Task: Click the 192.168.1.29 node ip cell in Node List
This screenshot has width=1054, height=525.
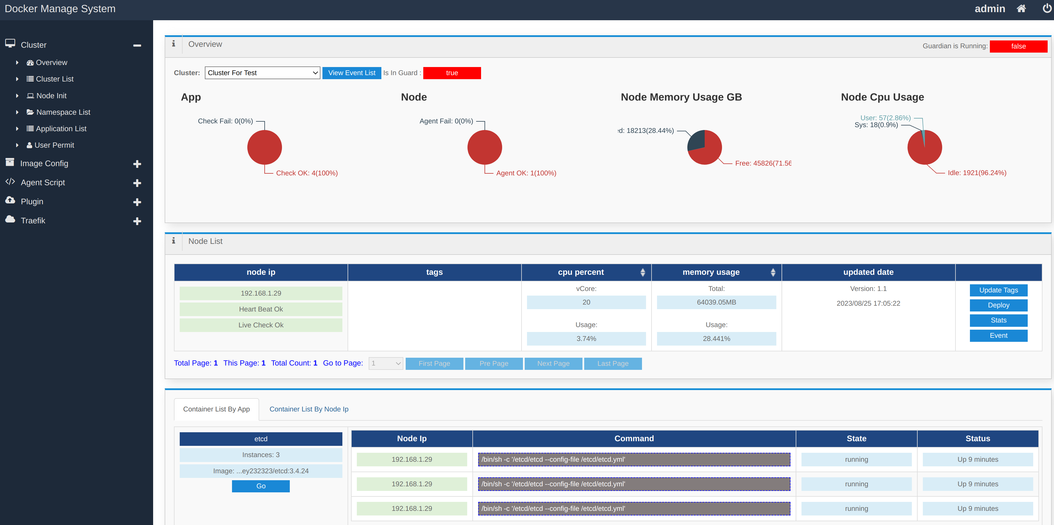Action: 261,293
